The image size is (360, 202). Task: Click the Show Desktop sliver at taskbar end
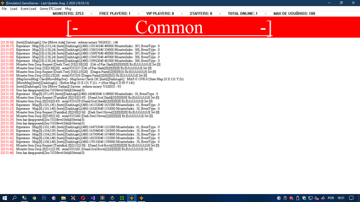pos(359,198)
